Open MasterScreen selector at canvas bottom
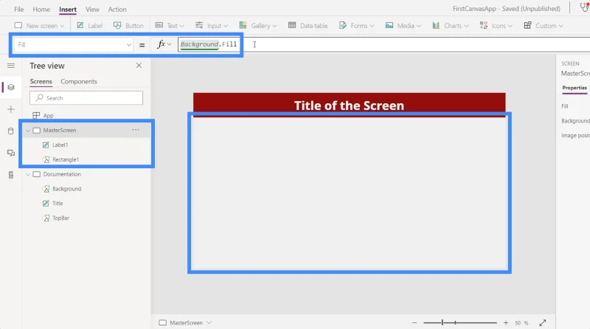Viewport: 590px width, 329px height. tap(186, 323)
